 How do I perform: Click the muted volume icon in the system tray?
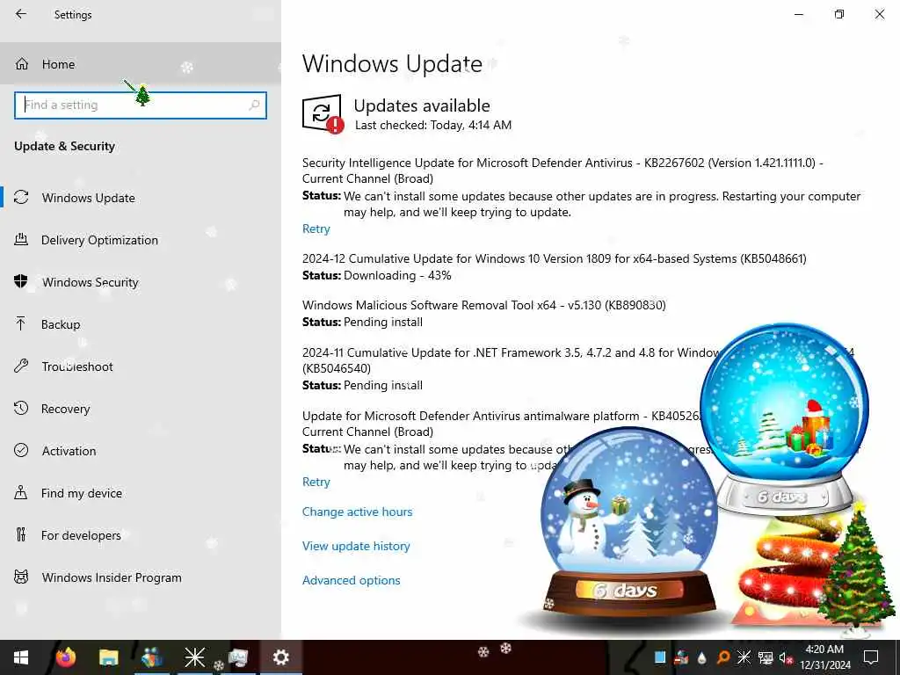pyautogui.click(x=785, y=657)
